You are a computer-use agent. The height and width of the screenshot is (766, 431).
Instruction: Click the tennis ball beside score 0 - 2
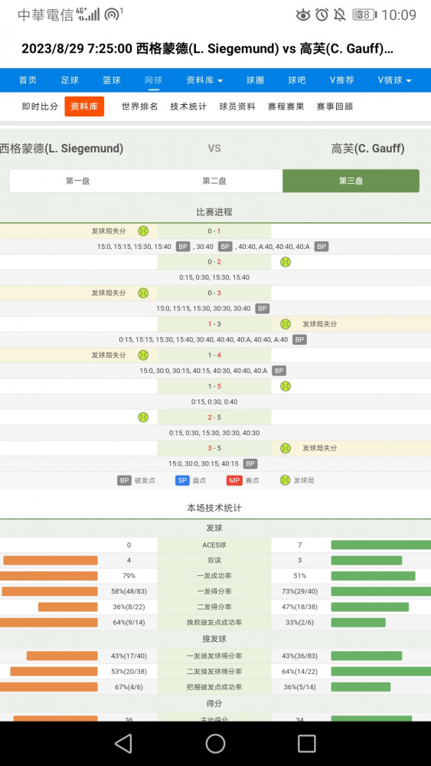[x=286, y=262]
